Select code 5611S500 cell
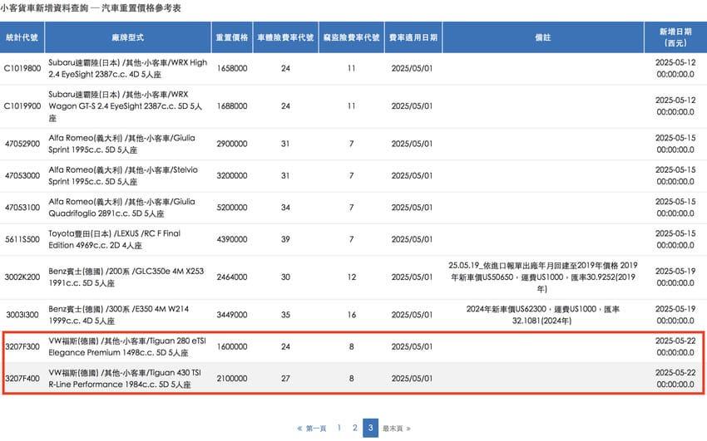 pyautogui.click(x=22, y=239)
